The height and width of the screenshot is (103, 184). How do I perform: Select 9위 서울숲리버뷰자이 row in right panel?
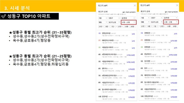pyautogui.click(x=159, y=90)
